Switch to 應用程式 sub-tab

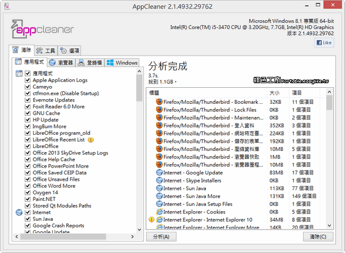point(29,62)
